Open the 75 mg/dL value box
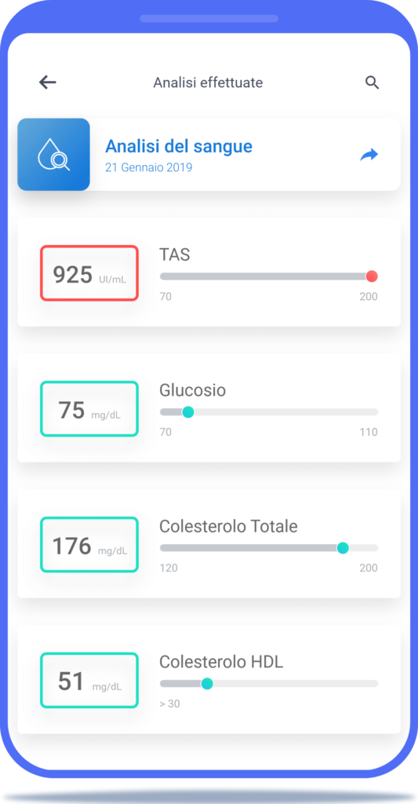 tap(89, 408)
